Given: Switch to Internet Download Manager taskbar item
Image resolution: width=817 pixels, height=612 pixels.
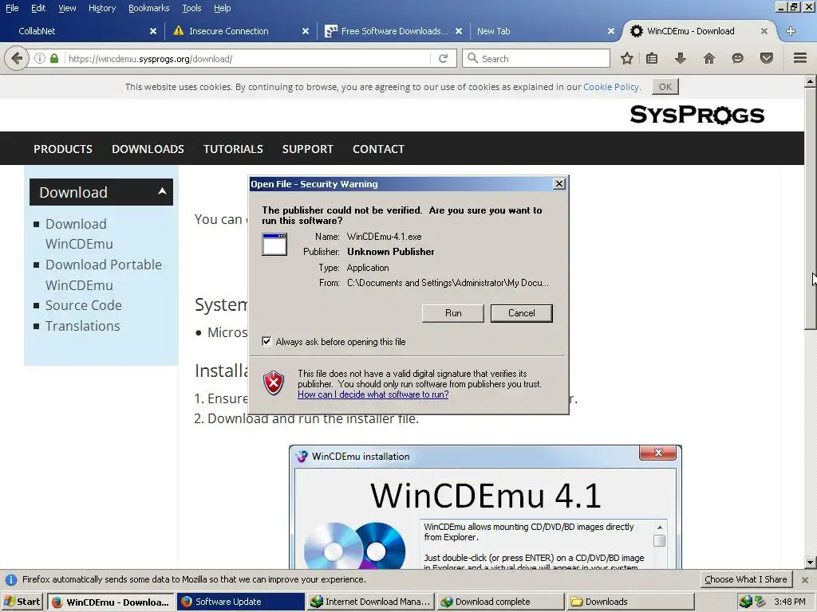Looking at the screenshot, I should (x=370, y=602).
